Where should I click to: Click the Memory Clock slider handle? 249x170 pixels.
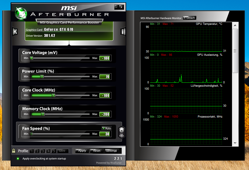[43, 114]
